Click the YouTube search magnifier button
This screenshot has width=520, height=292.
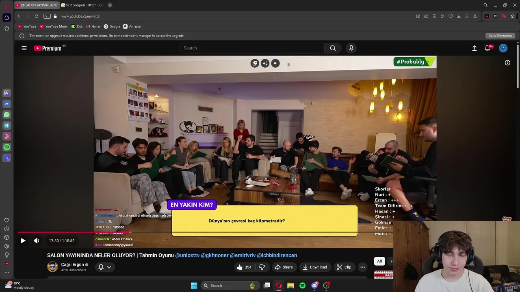pyautogui.click(x=333, y=48)
